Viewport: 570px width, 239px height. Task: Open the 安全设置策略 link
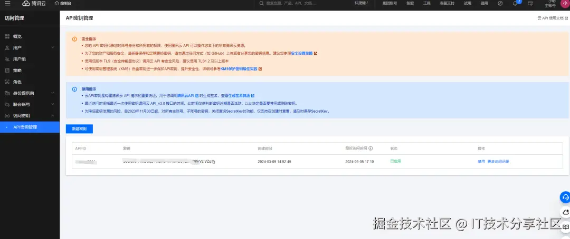click(302, 53)
